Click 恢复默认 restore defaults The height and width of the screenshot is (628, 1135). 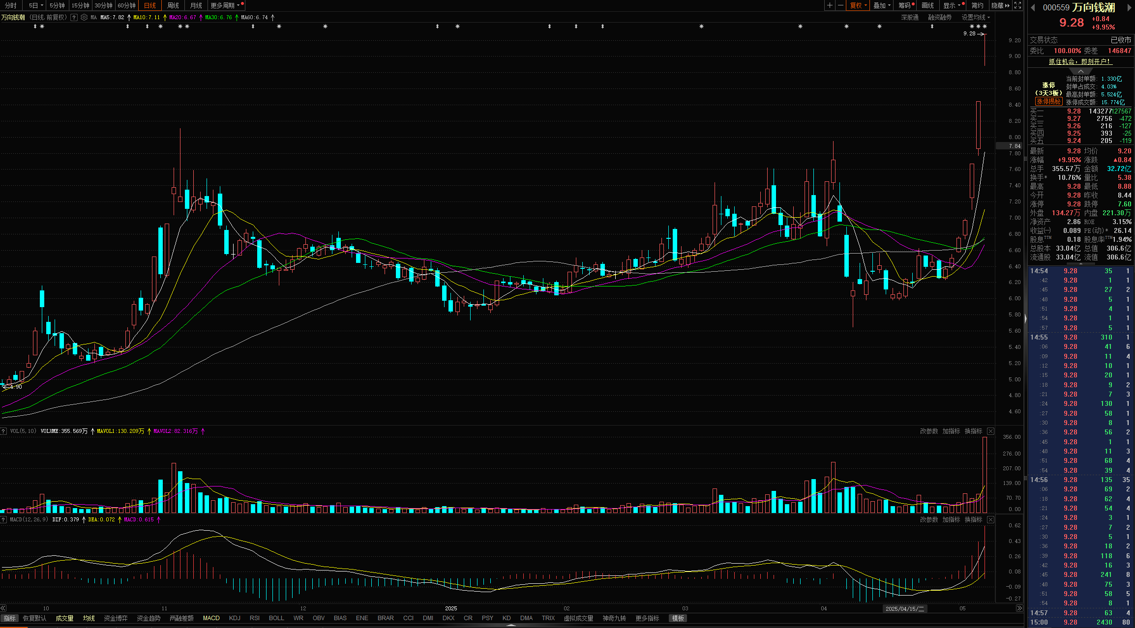click(34, 618)
